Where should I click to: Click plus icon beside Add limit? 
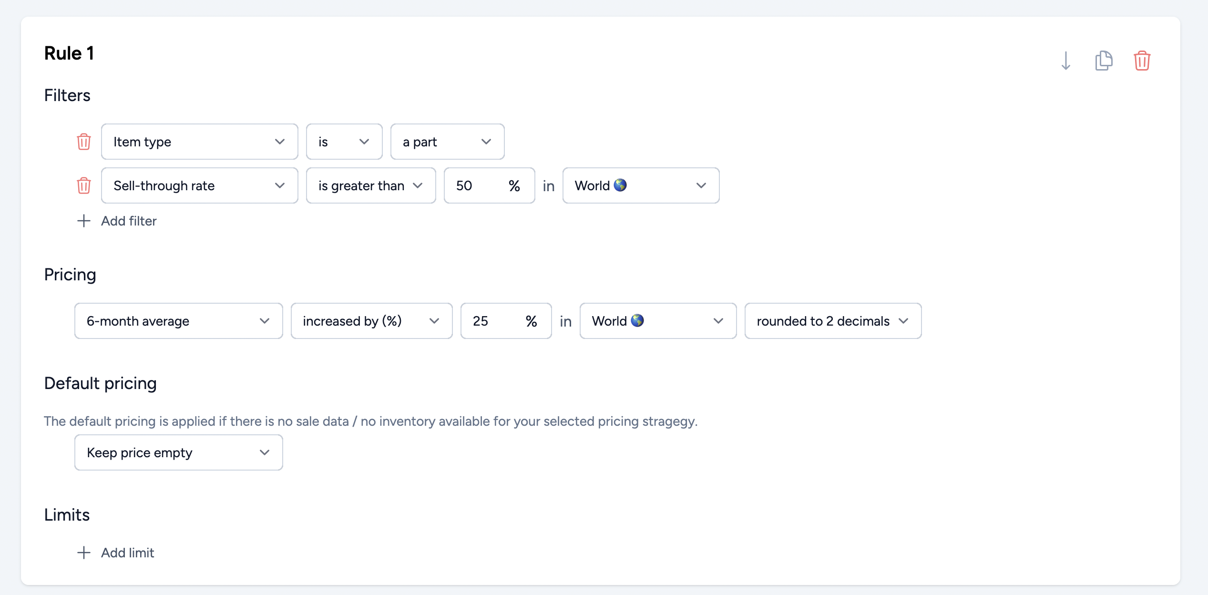pos(84,553)
